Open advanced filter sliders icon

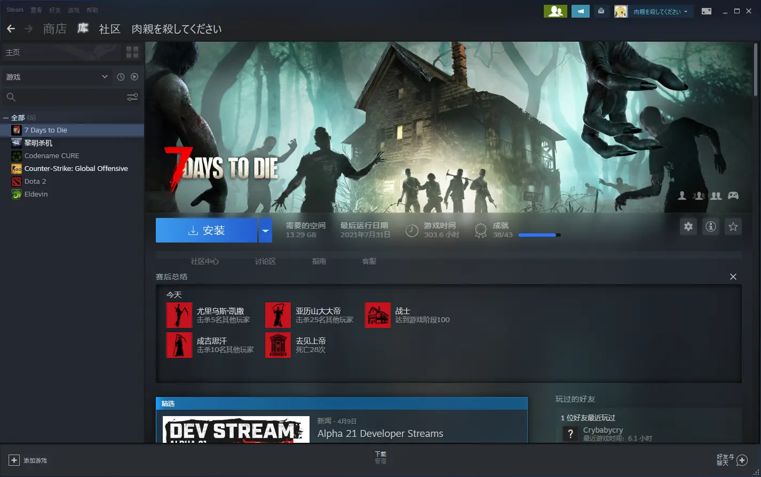coord(132,97)
